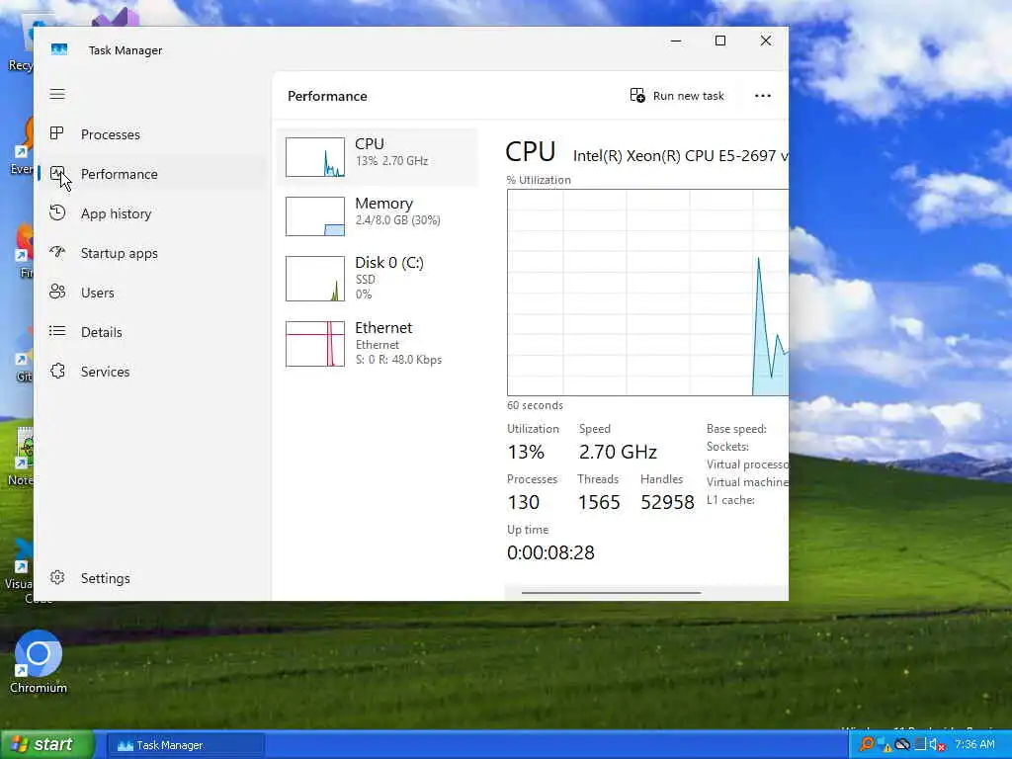Open the three-dots more options menu
Viewport: 1012px width, 759px height.
point(763,96)
